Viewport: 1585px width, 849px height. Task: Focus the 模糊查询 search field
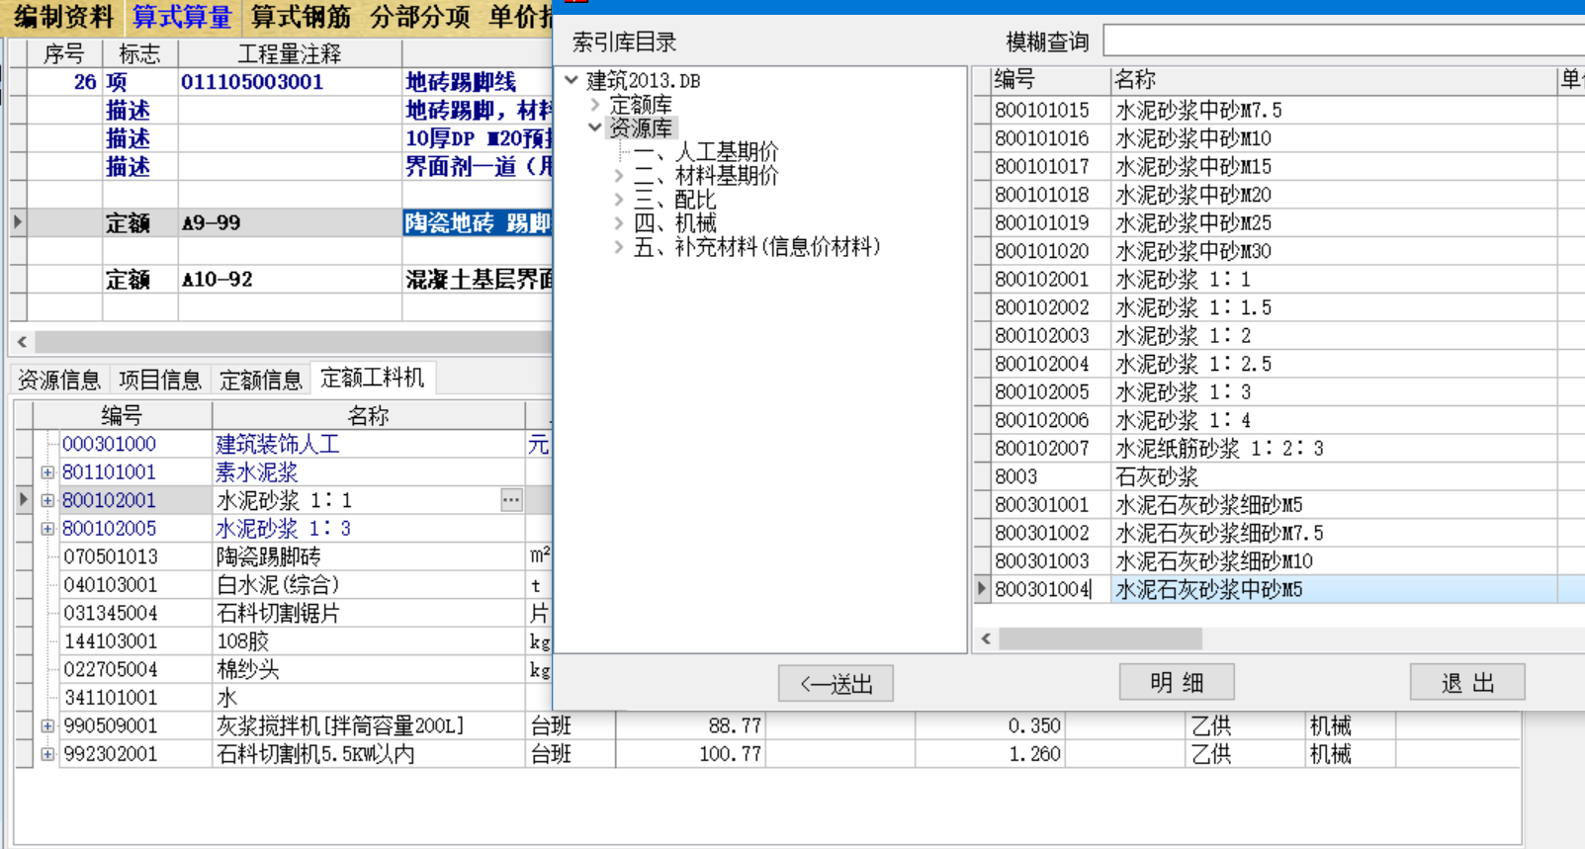tap(1344, 42)
